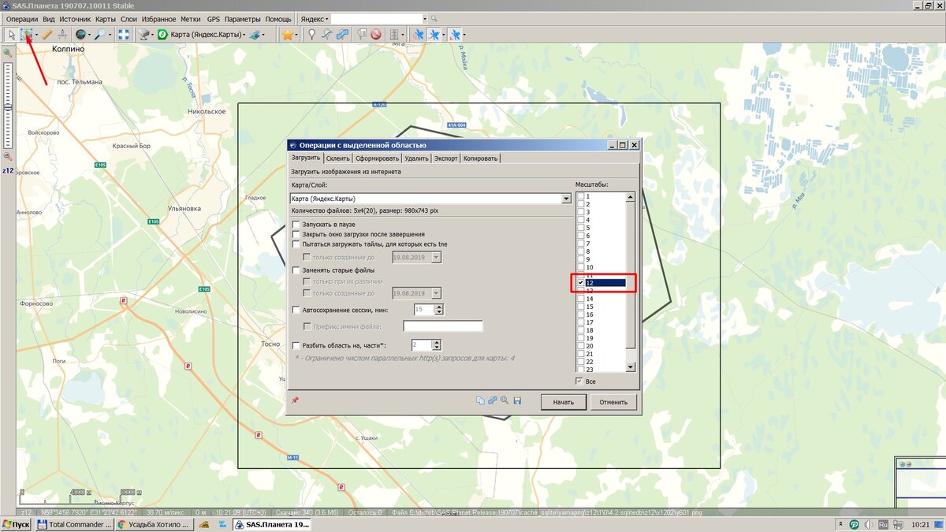Click the magnifier zoom tool icon
This screenshot has width=946, height=532.
101,35
